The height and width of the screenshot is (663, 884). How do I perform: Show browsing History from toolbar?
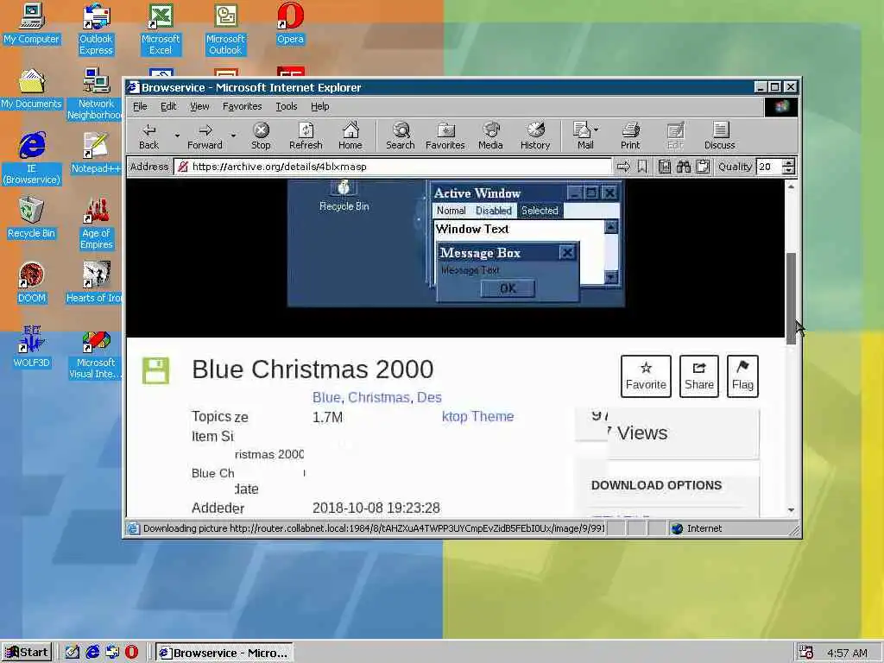click(x=535, y=136)
